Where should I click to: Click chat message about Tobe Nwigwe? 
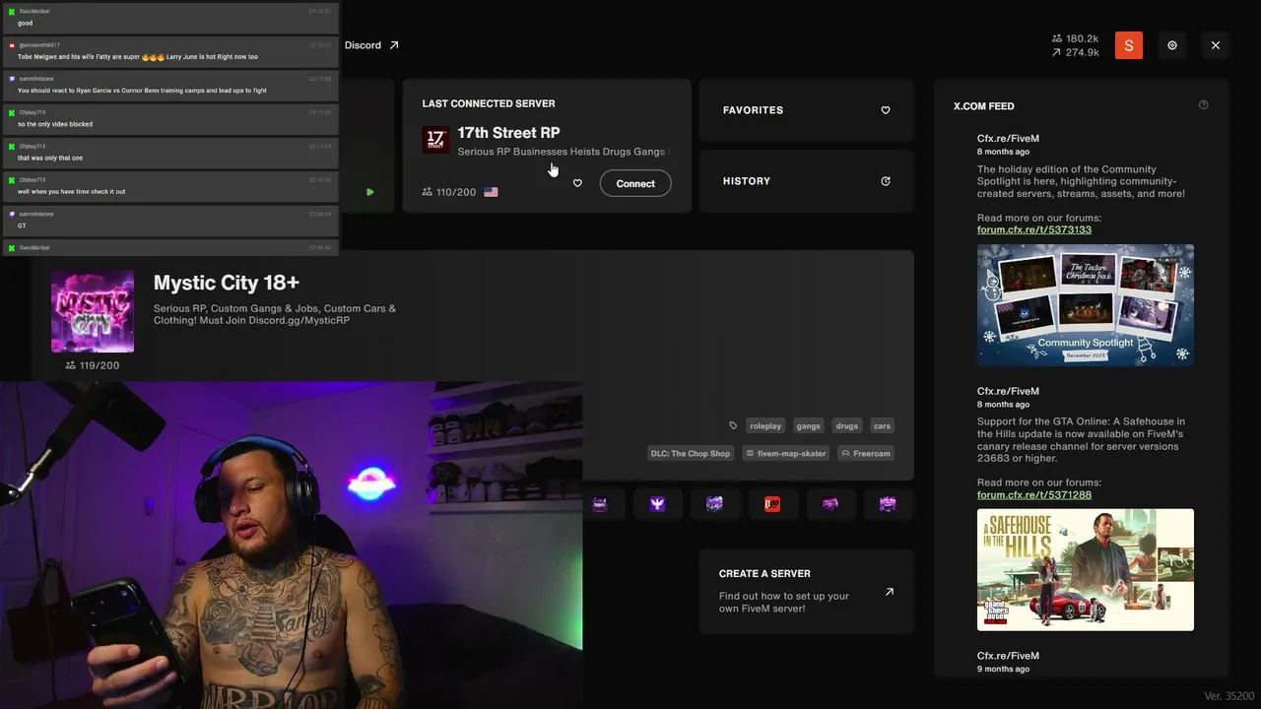click(138, 56)
